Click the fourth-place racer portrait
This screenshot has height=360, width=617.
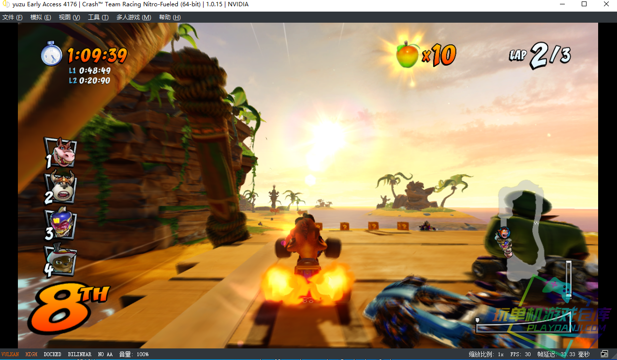(x=60, y=261)
